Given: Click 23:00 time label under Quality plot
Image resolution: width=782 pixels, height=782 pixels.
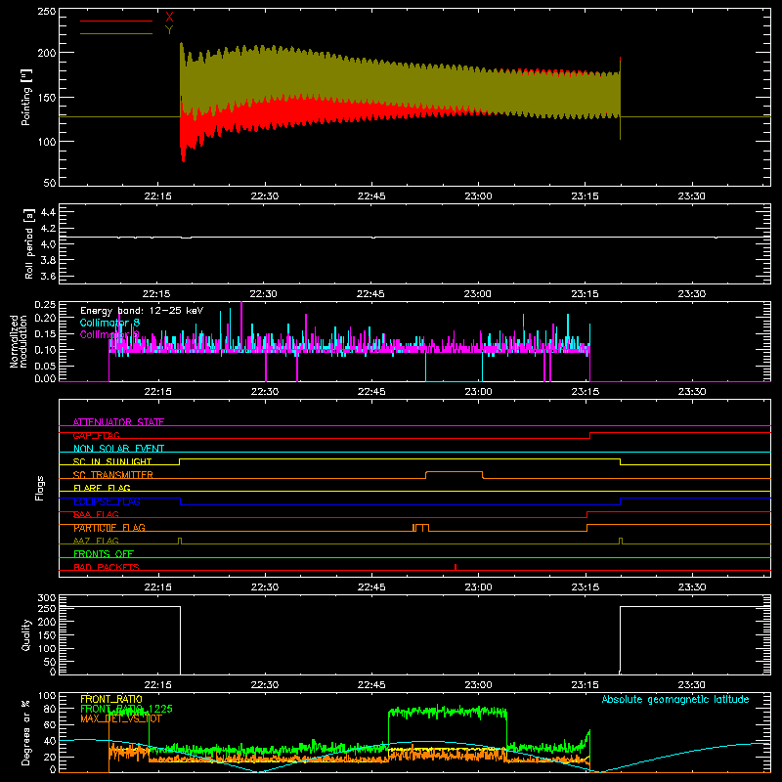Looking at the screenshot, I should (x=478, y=685).
